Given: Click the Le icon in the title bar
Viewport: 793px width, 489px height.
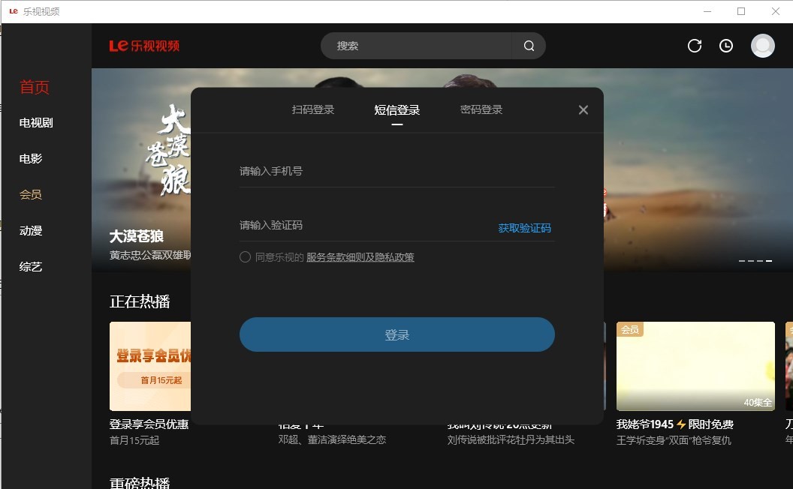Looking at the screenshot, I should pos(13,11).
